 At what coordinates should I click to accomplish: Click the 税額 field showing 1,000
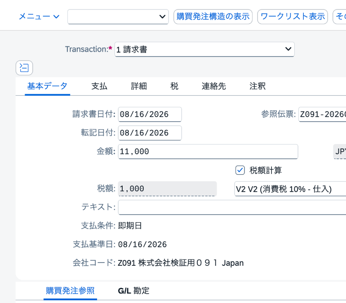(x=167, y=189)
